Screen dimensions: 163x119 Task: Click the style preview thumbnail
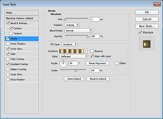[147, 44]
